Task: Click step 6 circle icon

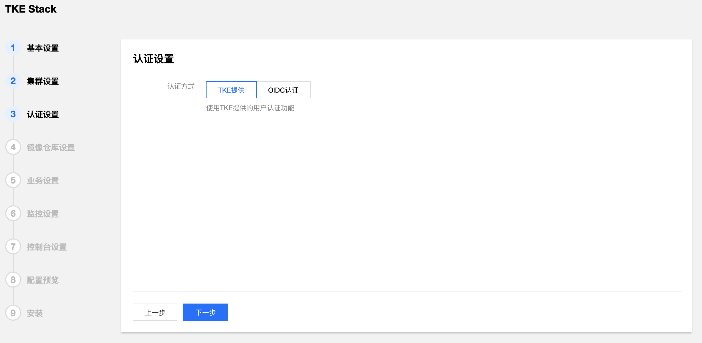Action: 13,214
